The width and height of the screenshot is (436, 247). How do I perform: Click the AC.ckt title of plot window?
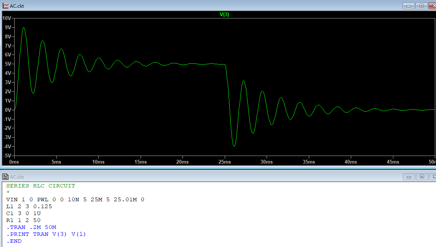pyautogui.click(x=17, y=6)
